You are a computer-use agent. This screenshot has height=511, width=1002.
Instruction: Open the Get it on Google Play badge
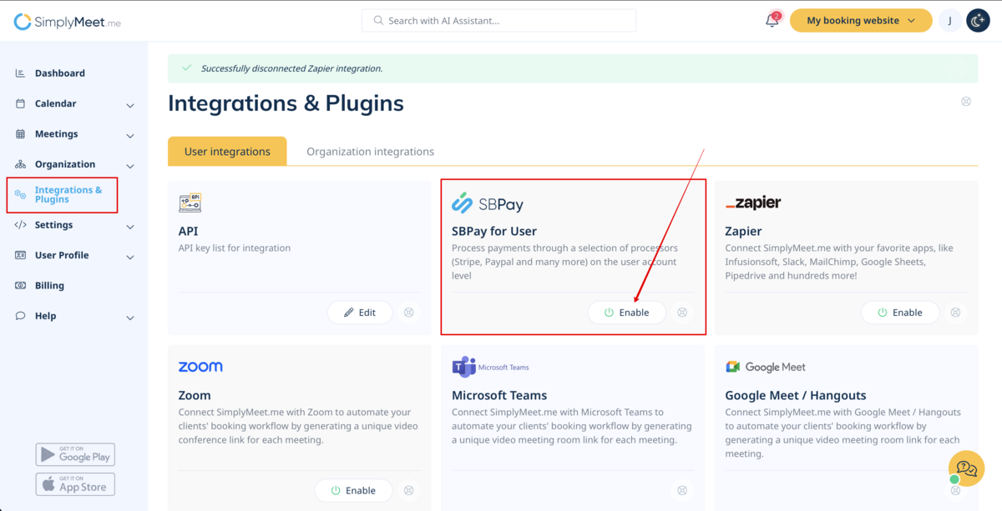pyautogui.click(x=75, y=454)
